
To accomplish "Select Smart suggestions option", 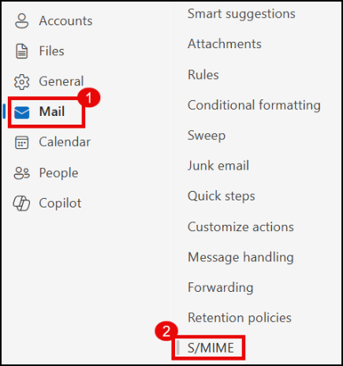I will click(241, 13).
